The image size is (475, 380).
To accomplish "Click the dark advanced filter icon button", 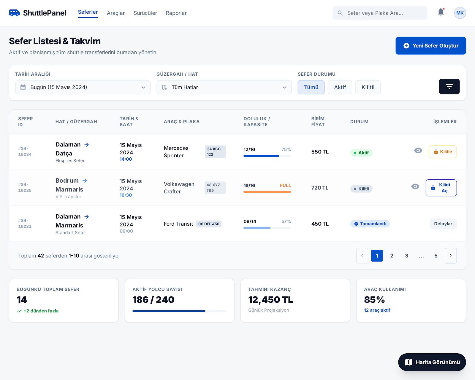I will pos(449,86).
